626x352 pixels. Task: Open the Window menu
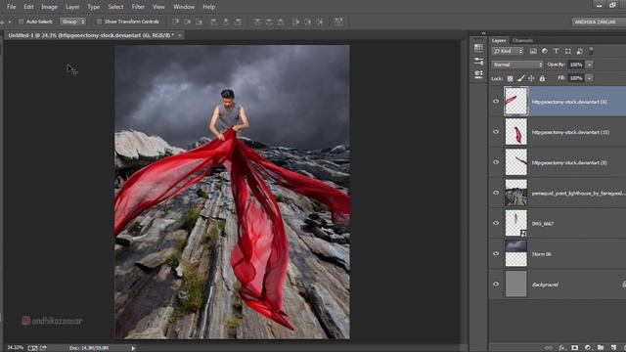tap(184, 7)
